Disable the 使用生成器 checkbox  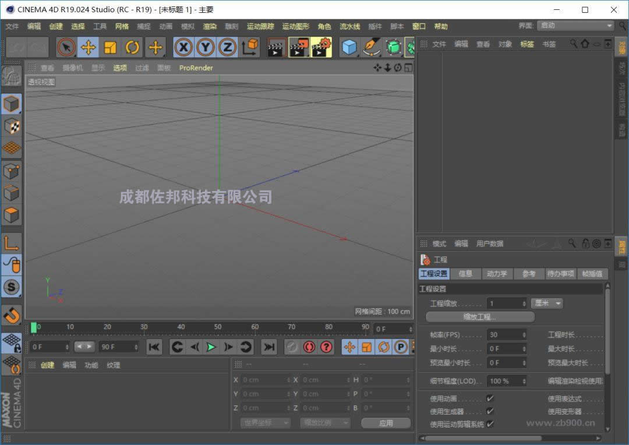pyautogui.click(x=489, y=411)
